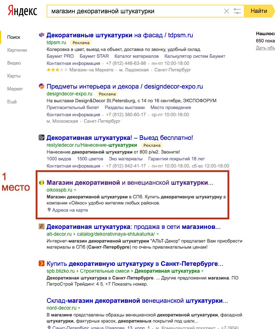
Task: Click the alt-decor.ru favicon
Action: (x=41, y=227)
